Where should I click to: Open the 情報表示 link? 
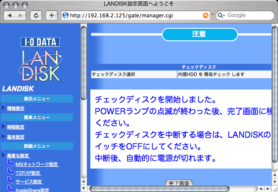[x=16, y=109]
